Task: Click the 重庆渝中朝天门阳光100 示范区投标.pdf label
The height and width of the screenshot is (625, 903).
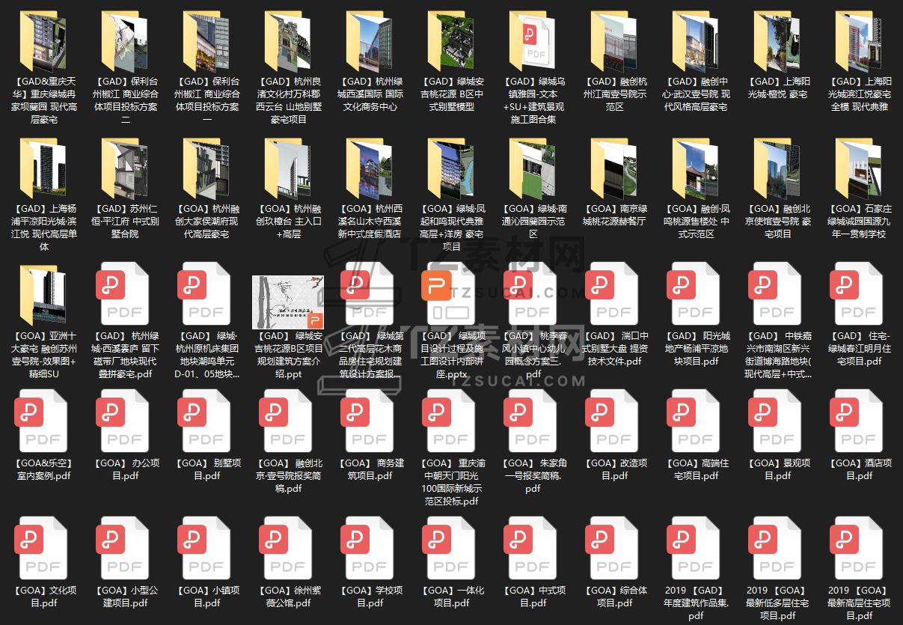Action: [452, 482]
